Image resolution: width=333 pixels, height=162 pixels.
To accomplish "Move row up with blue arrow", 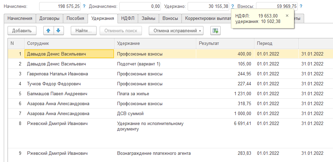I will point(48,30).
